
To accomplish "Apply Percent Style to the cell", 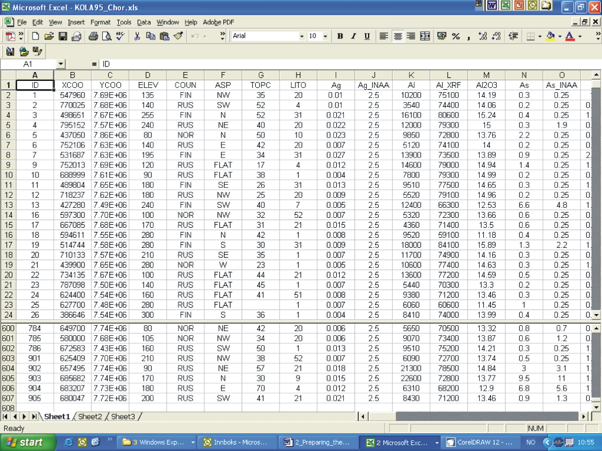I will click(455, 36).
